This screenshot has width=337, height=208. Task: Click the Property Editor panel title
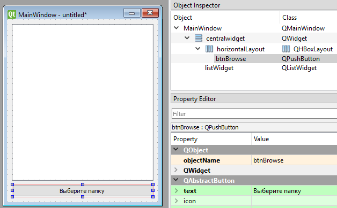pyautogui.click(x=194, y=99)
